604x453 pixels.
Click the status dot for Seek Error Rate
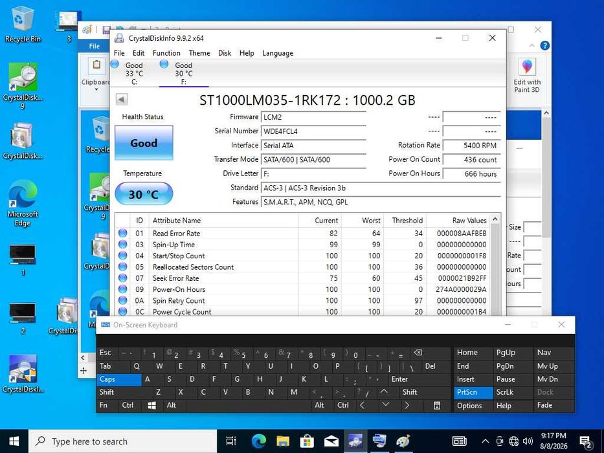pos(123,278)
